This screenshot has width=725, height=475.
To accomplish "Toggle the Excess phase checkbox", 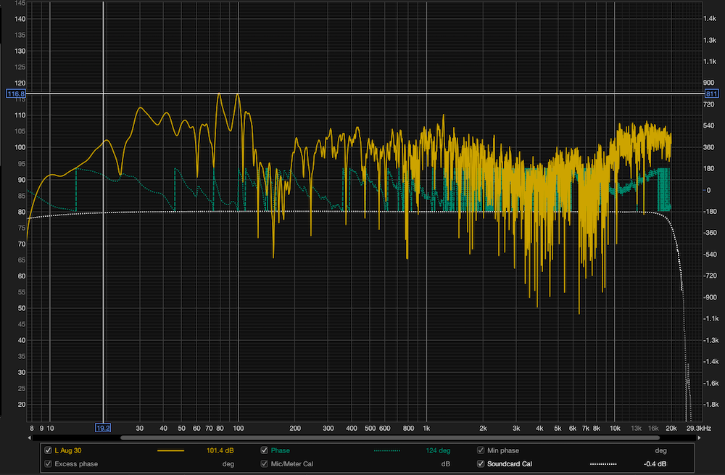I will coord(48,463).
